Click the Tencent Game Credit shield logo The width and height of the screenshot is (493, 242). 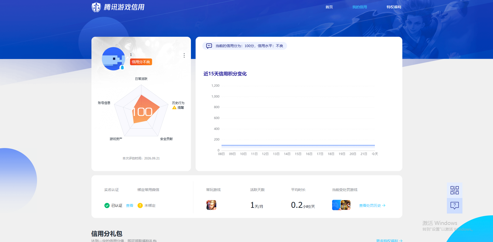pos(96,7)
